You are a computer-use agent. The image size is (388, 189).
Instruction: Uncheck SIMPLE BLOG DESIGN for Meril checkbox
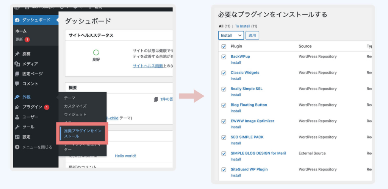(x=224, y=154)
